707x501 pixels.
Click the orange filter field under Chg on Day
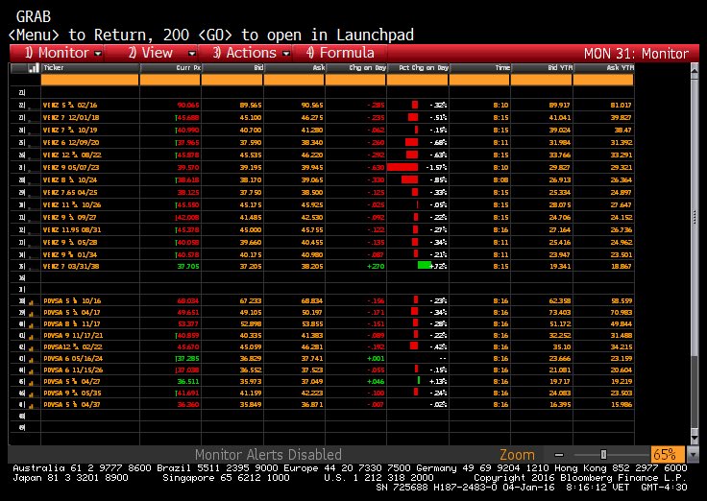355,80
